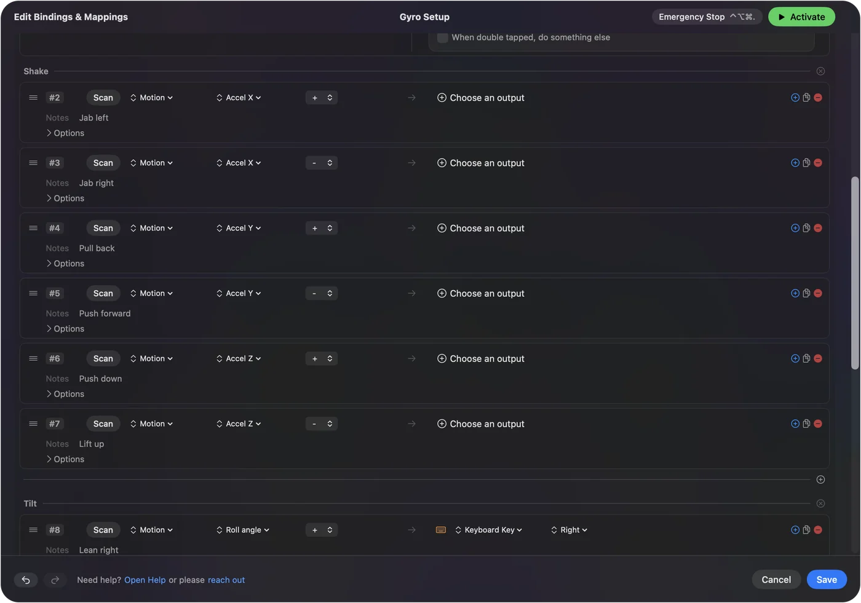Choose an output for rule #6
The image size is (861, 603).
[481, 358]
